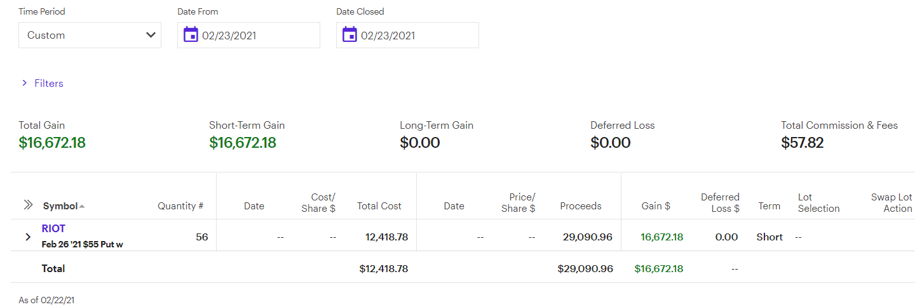Click the Lot Selection column header

(x=818, y=202)
